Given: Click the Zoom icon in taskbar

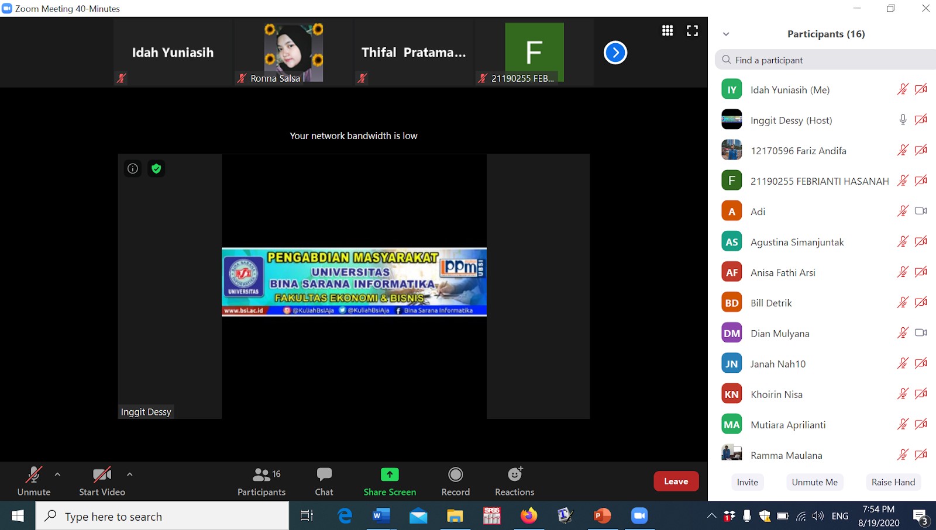Looking at the screenshot, I should [639, 516].
